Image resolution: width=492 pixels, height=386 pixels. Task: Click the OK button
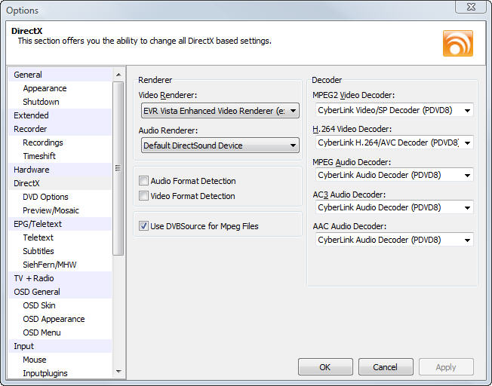point(325,367)
